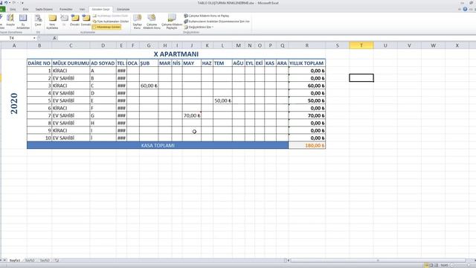The image size is (476, 268).
Task: Switch to Sayfa Düzeni tab
Action: pyautogui.click(x=44, y=10)
